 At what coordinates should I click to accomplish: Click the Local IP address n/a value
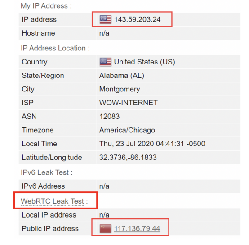[x=104, y=215]
